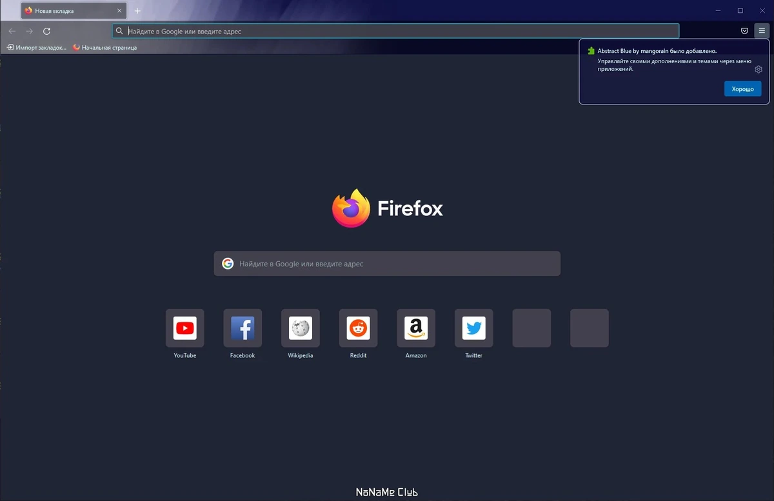Viewport: 774px width, 501px height.
Task: Open the Импорт закладок bookmark item
Action: pos(37,47)
